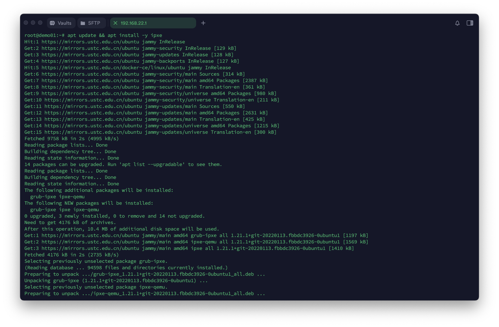Viewport: 499px width, 327px height.
Task: Click the 'Need to get 4176 kB' line
Action: point(70,222)
